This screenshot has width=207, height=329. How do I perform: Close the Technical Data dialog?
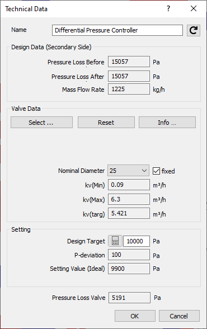pyautogui.click(x=194, y=8)
